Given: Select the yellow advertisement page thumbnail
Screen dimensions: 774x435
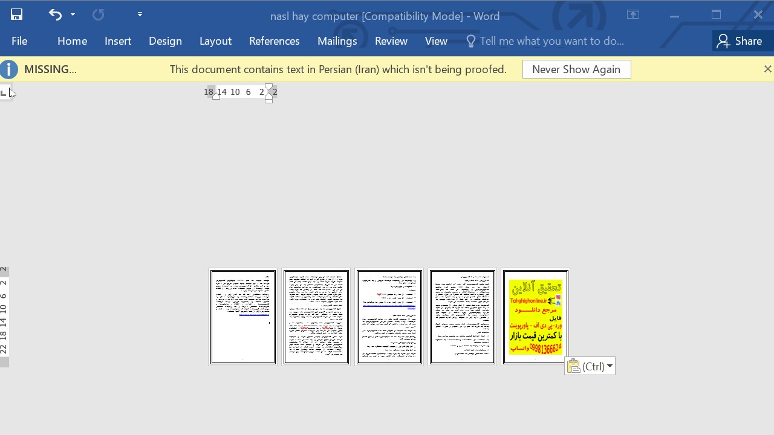Looking at the screenshot, I should click(x=535, y=317).
